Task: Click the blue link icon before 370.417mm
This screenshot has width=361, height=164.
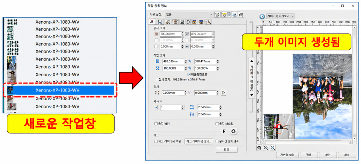Action: [190, 61]
